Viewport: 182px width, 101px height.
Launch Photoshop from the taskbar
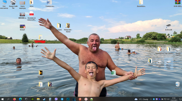[68, 99]
